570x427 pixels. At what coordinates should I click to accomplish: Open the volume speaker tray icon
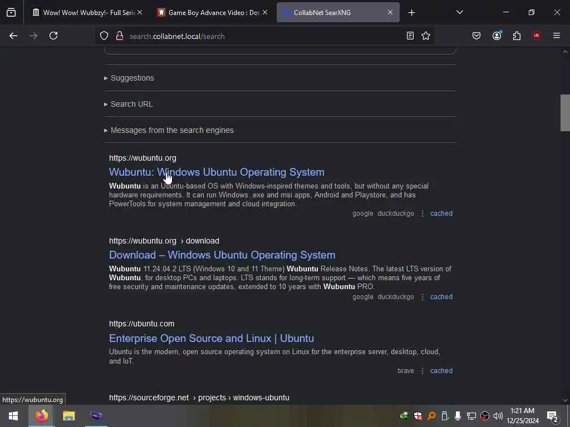pyautogui.click(x=498, y=416)
